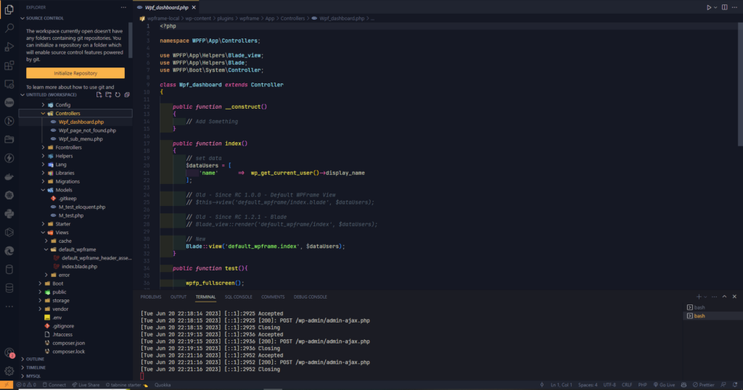The height and width of the screenshot is (390, 743).
Task: Open the Run button's dropdown arrow
Action: (x=715, y=7)
